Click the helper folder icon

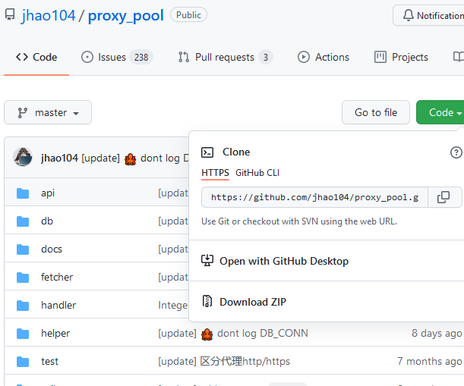23,334
